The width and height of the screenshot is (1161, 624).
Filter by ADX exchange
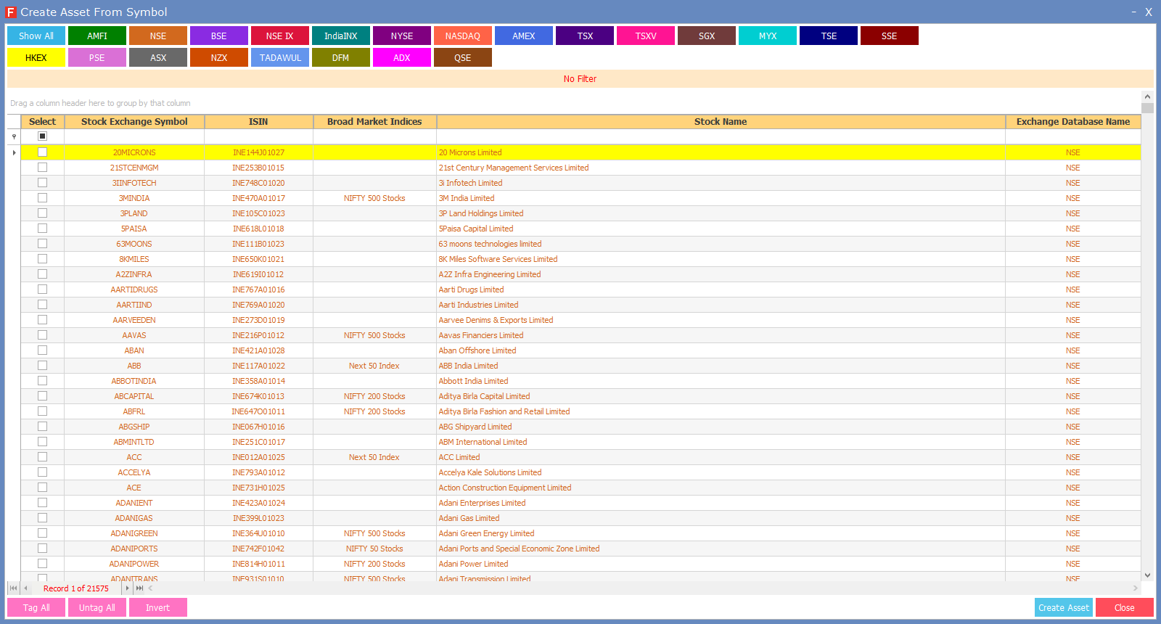[x=402, y=57]
